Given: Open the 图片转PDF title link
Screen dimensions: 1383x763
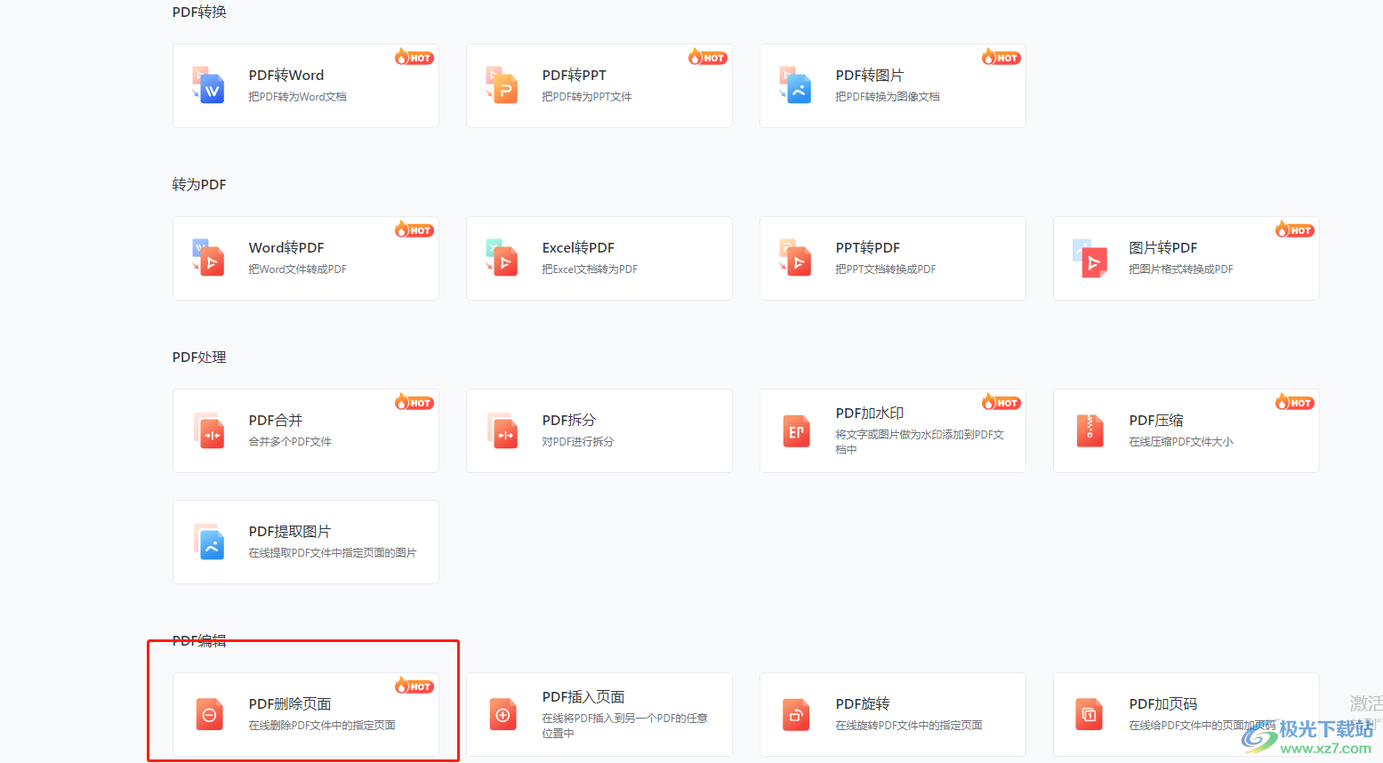Looking at the screenshot, I should pyautogui.click(x=1163, y=248).
